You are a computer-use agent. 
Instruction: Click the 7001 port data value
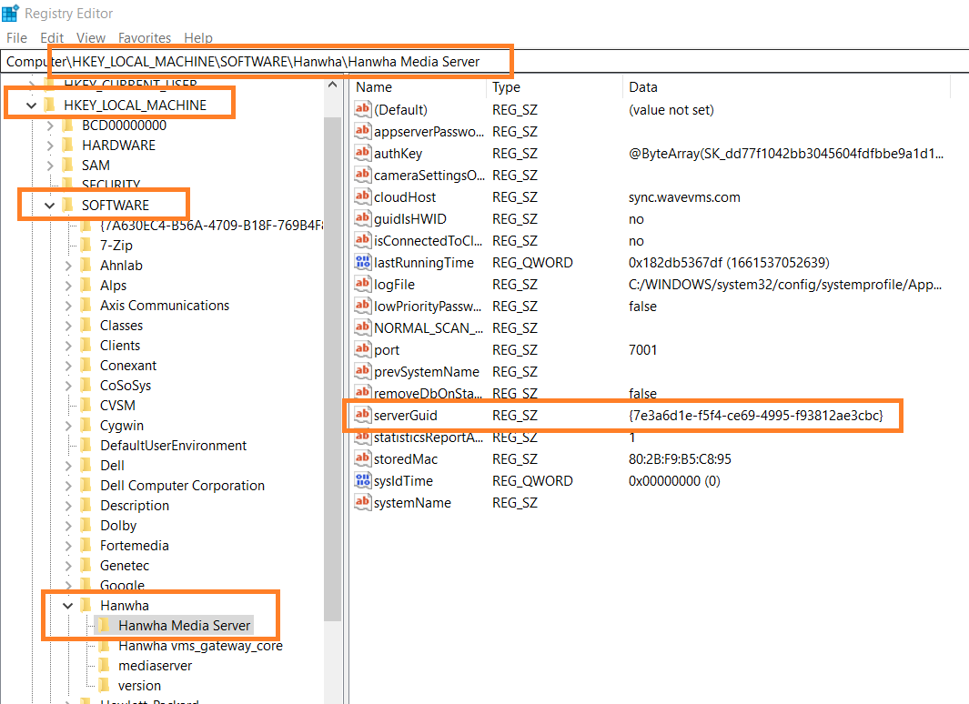point(642,350)
